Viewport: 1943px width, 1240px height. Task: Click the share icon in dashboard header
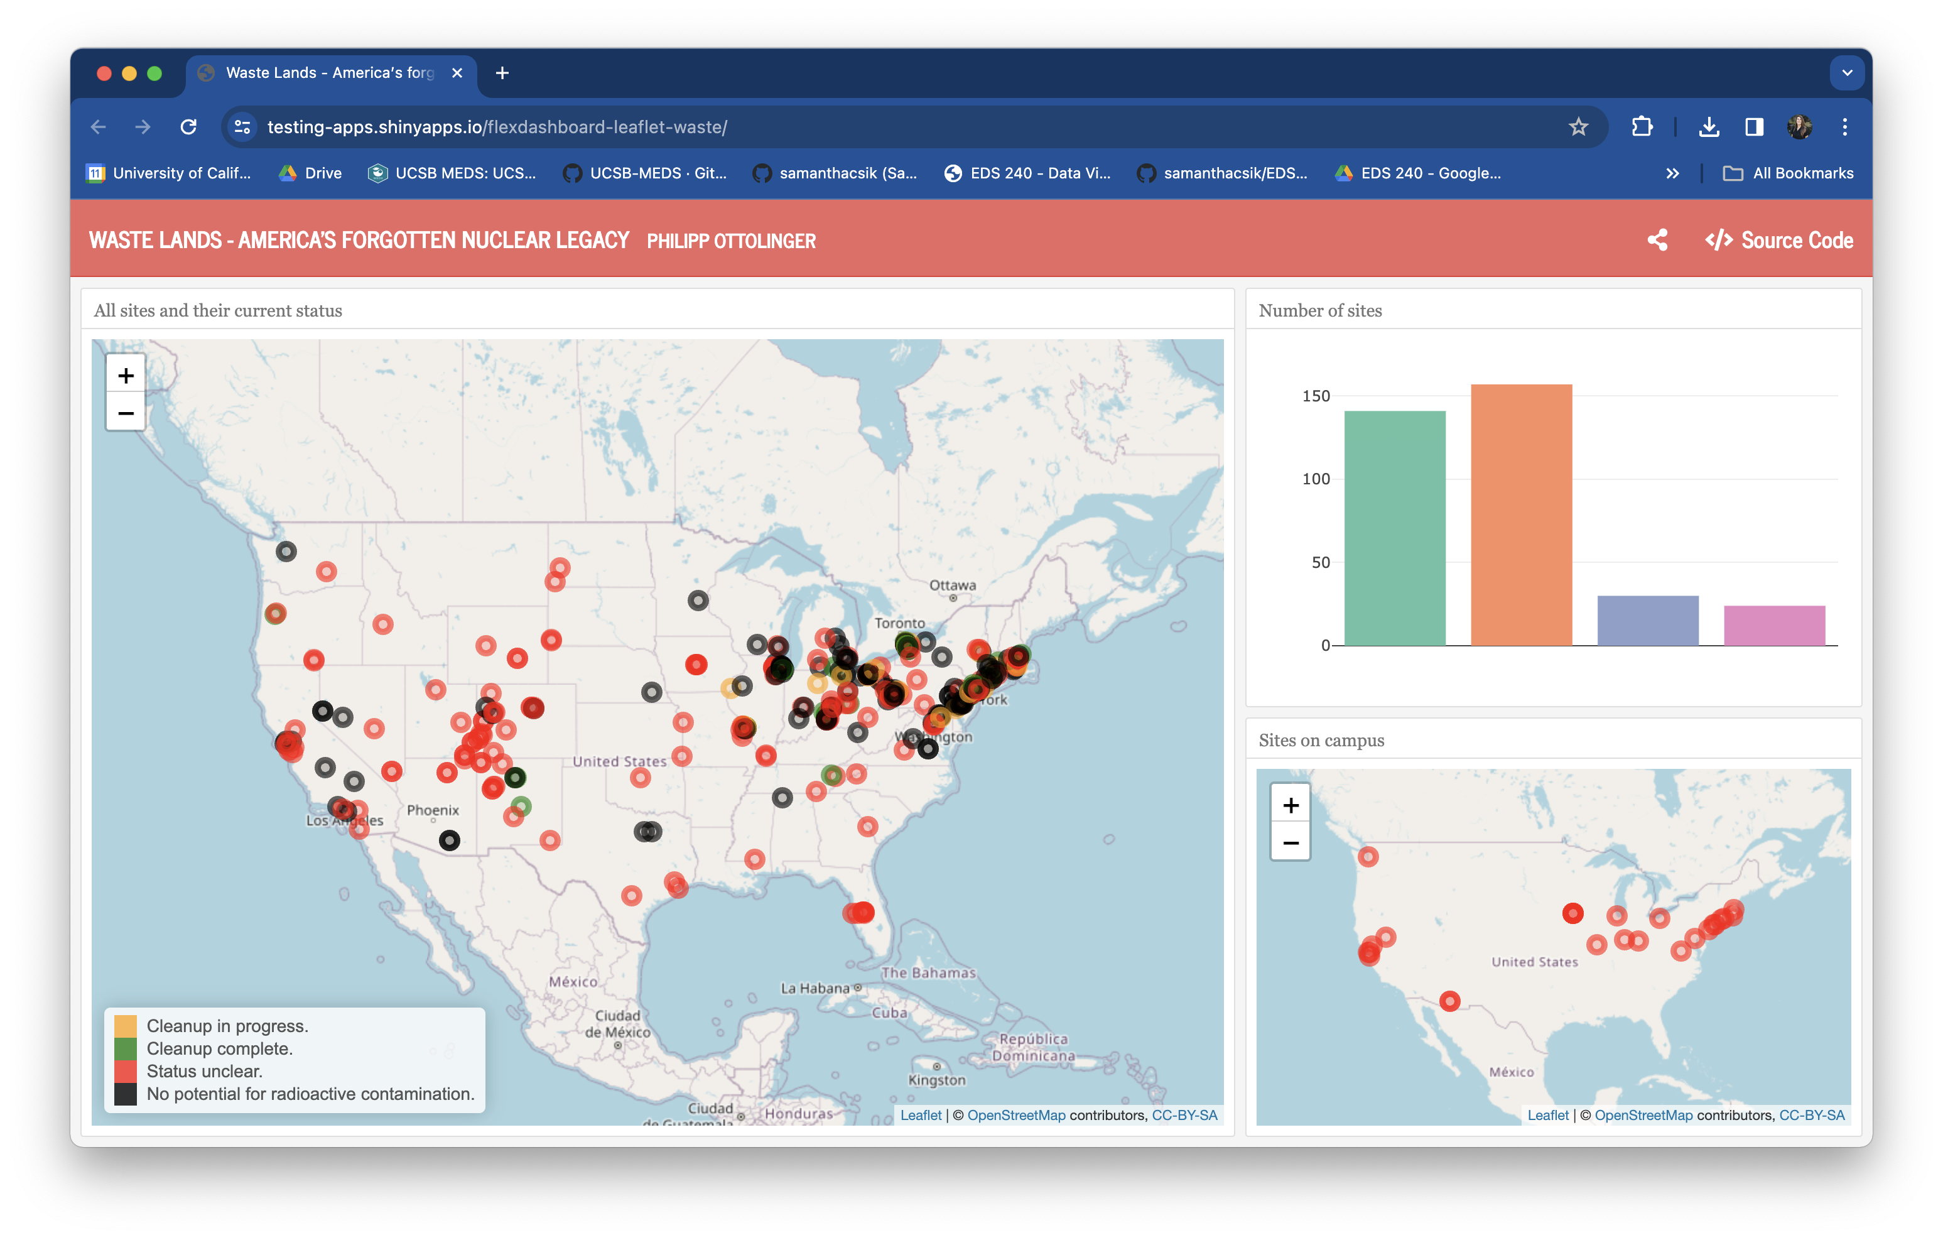click(1657, 240)
